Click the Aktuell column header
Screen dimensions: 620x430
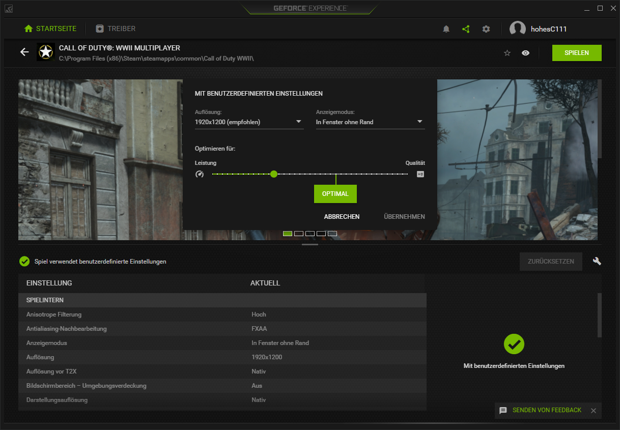(x=265, y=283)
